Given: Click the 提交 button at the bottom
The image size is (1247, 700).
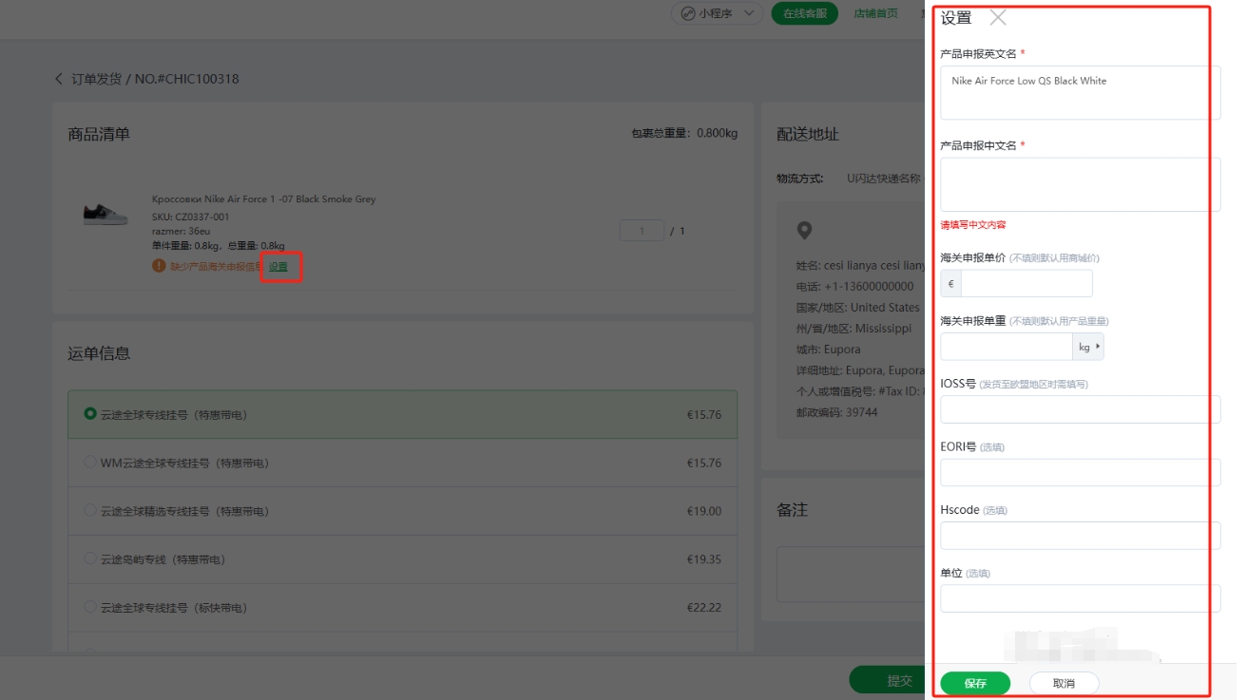Looking at the screenshot, I should 887,680.
